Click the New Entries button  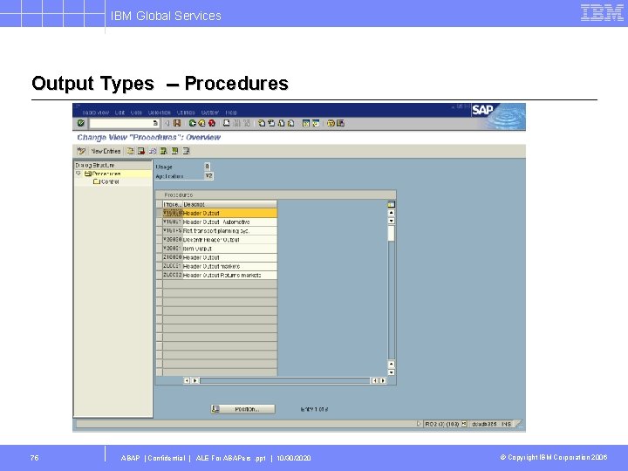point(106,151)
